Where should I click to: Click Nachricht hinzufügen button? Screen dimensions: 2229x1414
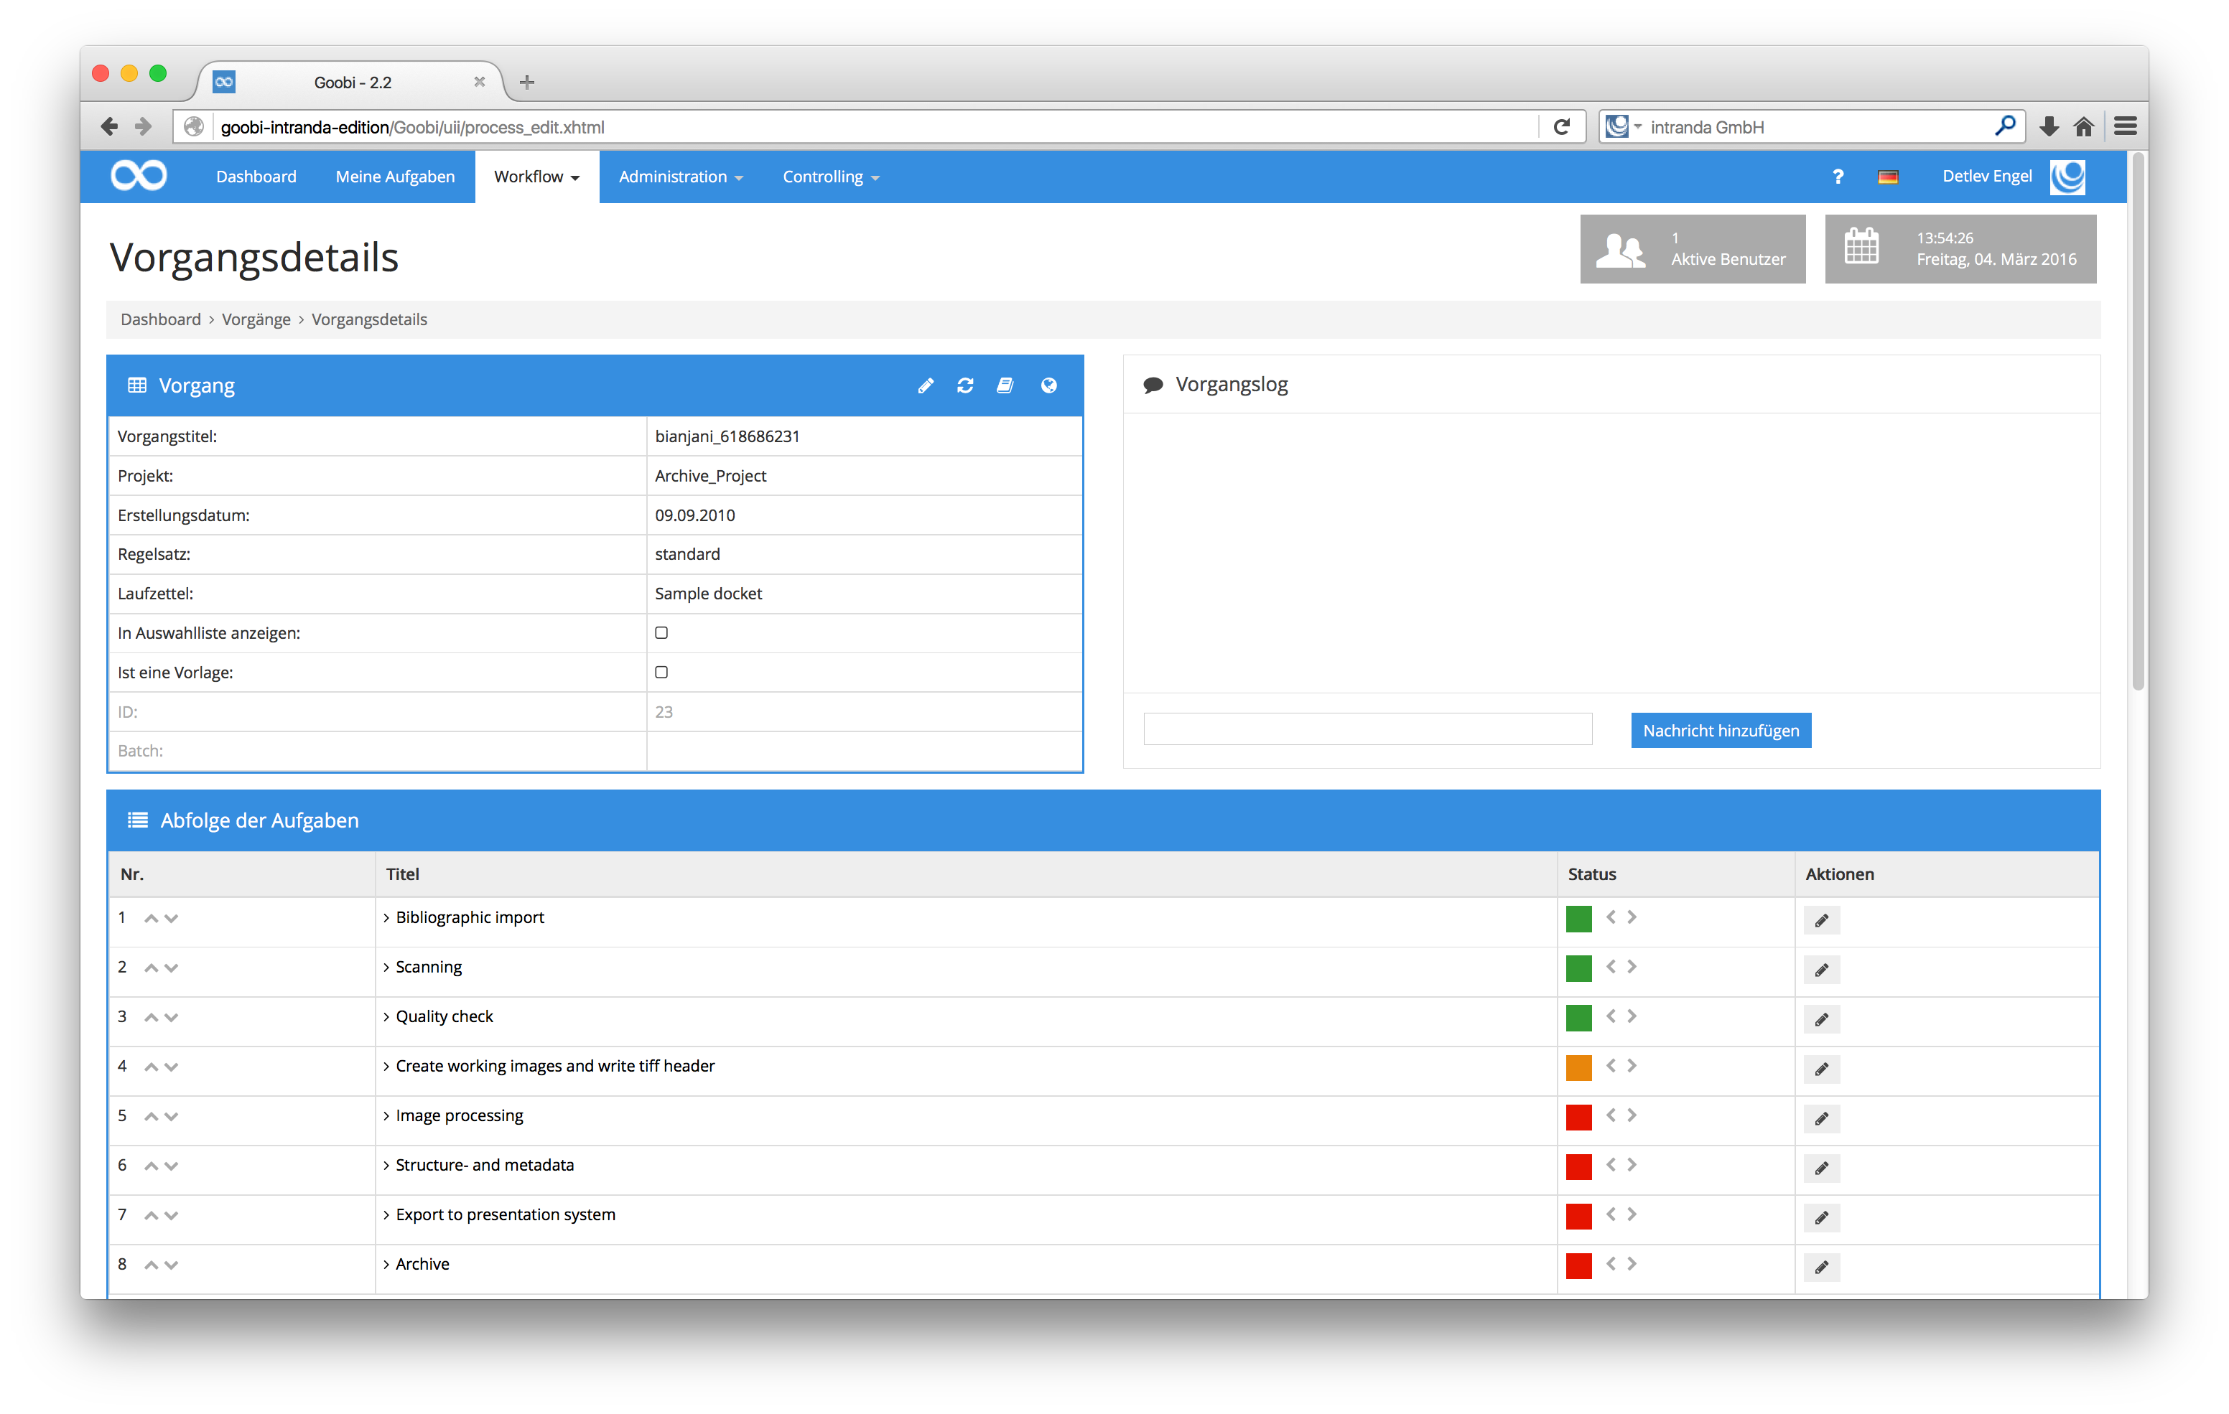click(1721, 730)
